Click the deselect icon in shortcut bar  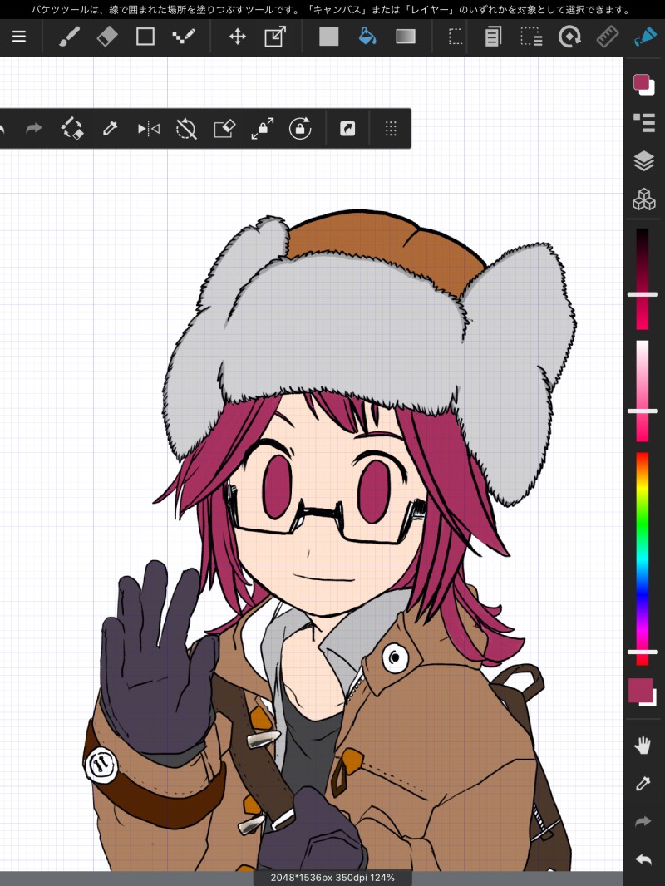[x=72, y=128]
